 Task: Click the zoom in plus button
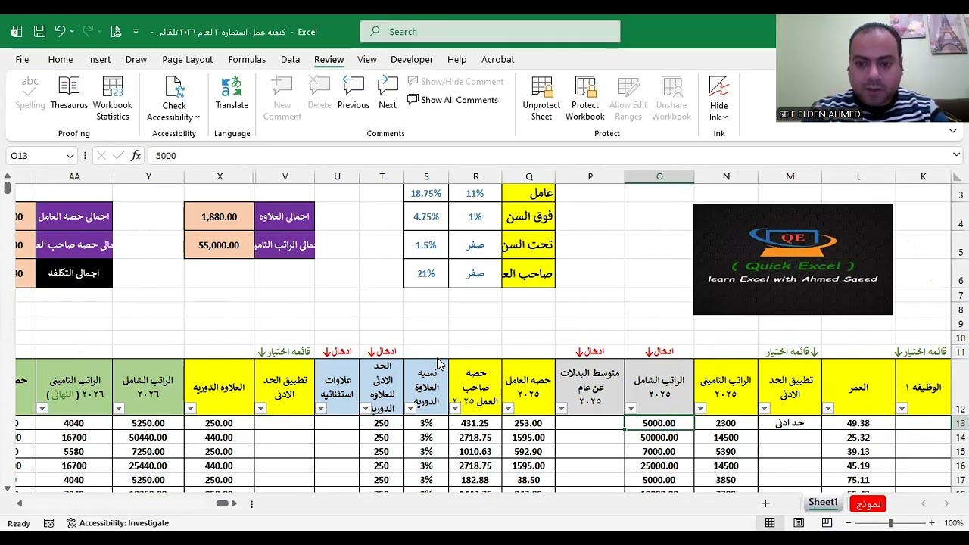[933, 523]
